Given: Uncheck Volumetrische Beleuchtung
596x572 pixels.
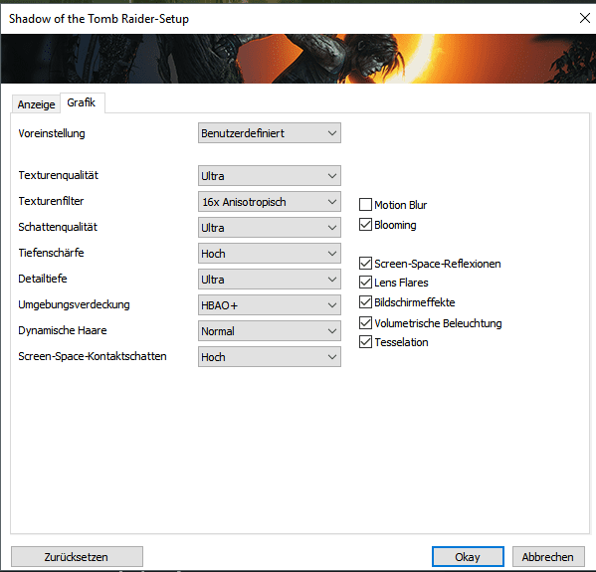Looking at the screenshot, I should [365, 322].
